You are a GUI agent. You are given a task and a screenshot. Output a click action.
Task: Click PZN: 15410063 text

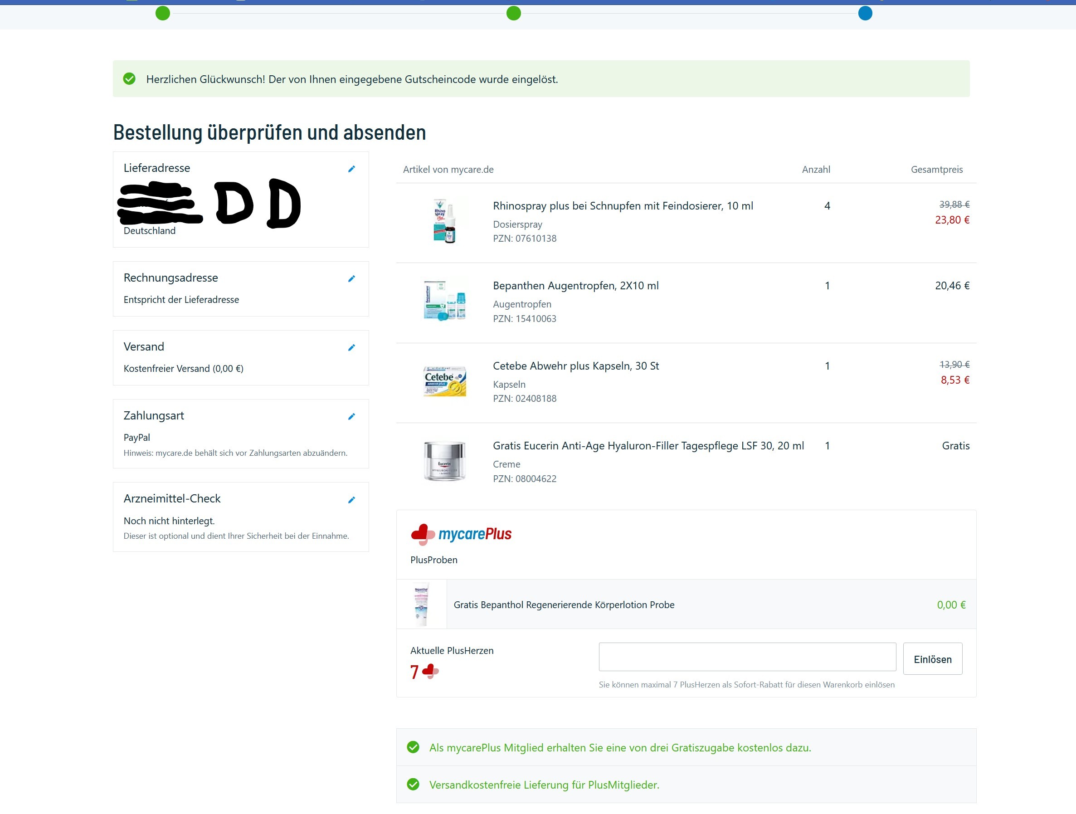[524, 319]
